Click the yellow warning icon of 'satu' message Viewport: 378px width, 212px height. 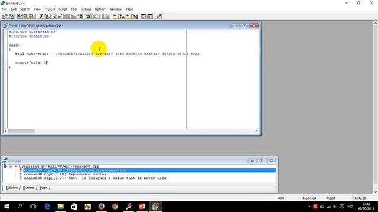(x=21, y=178)
